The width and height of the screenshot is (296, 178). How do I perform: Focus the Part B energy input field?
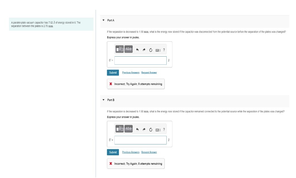tap(141, 140)
